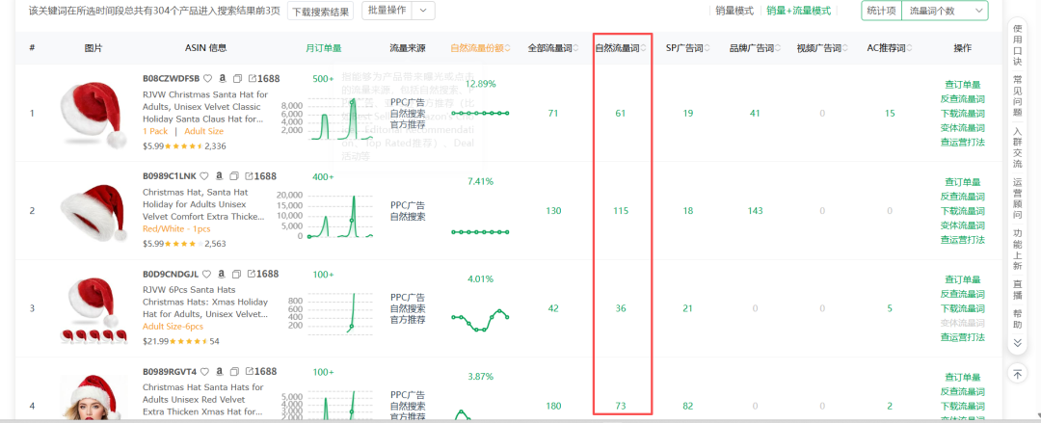Click 查运营打法 for B0D9CNDGJL row
Screen dimensions: 1041x423
[963, 337]
